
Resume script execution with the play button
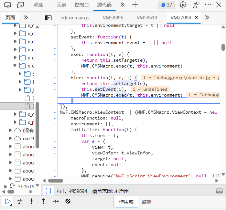[7, 202]
